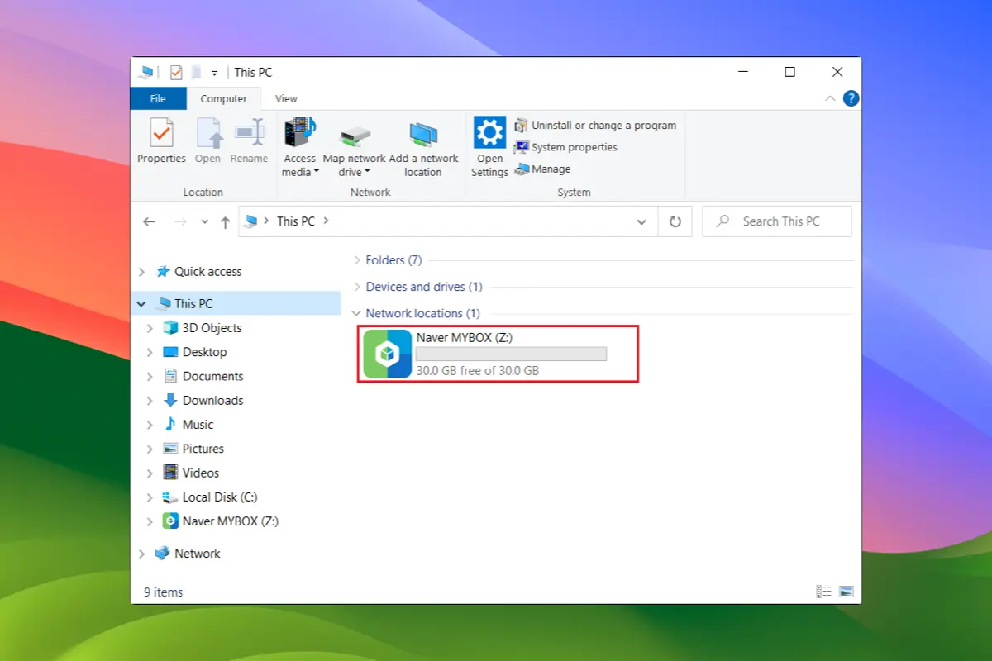Click Uninstall or change a program

[x=595, y=126]
